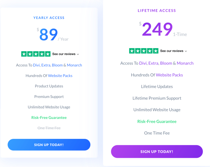Open the purple Website Packs link

tap(169, 75)
